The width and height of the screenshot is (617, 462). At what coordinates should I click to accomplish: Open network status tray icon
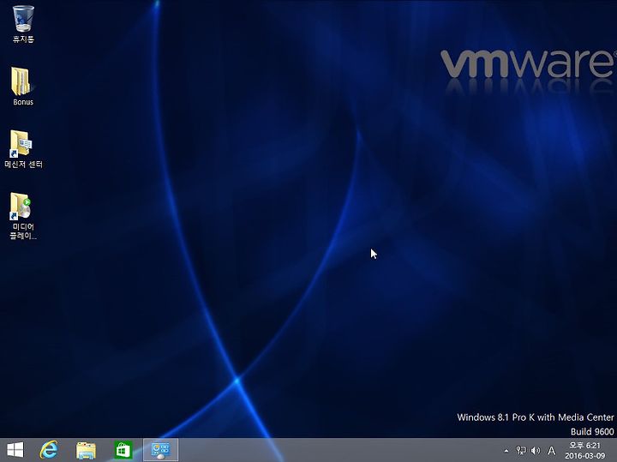click(x=521, y=451)
